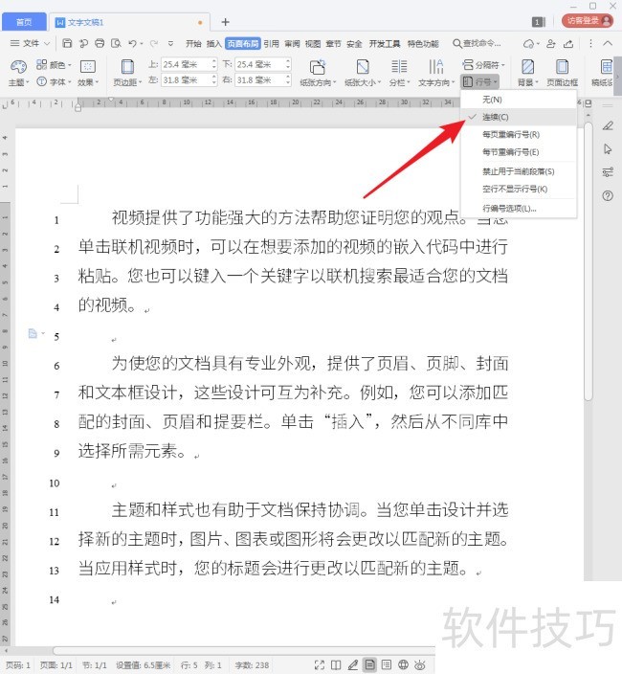Increase the left margin 左 stepper
The image size is (622, 674).
(214, 77)
